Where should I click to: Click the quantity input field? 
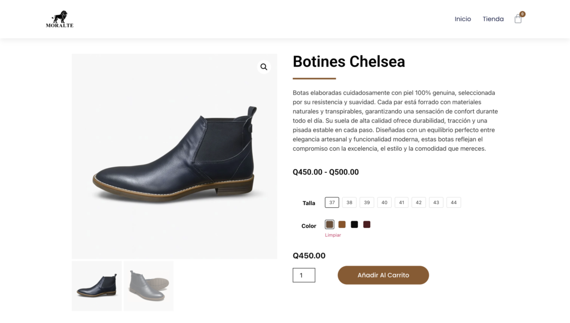[x=304, y=275]
